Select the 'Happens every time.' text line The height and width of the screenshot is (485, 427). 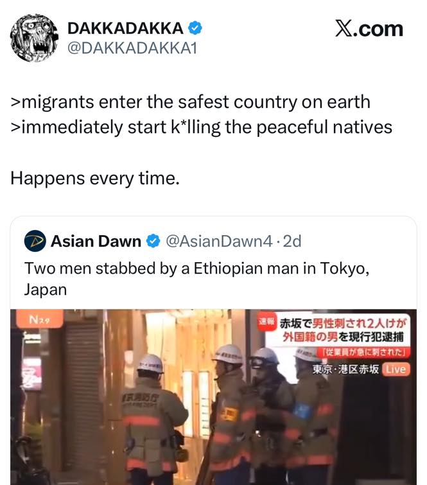pyautogui.click(x=95, y=179)
